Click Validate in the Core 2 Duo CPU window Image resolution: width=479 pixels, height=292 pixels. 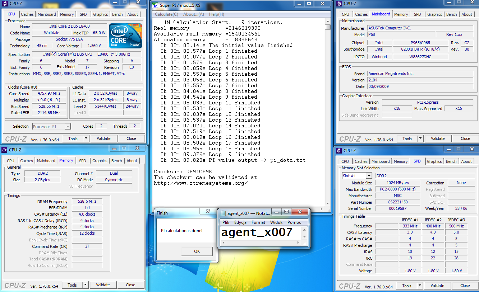(x=103, y=138)
